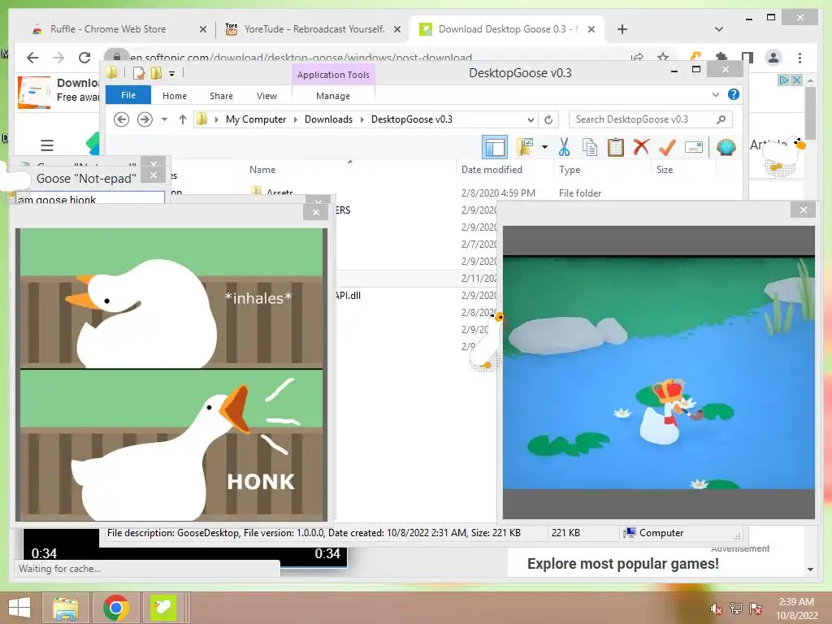This screenshot has height=624, width=832.
Task: Open File Explorer from taskbar
Action: 66,608
